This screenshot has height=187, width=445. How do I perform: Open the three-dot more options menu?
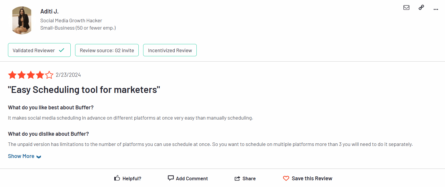point(436,9)
